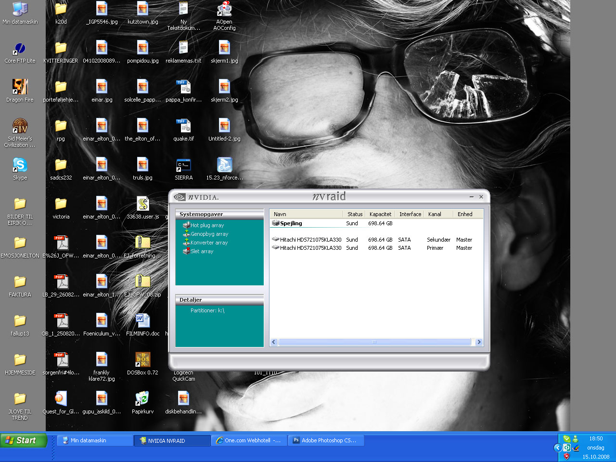This screenshot has width=616, height=462.
Task: Select Min datamaskin desktop icon
Action: click(20, 13)
